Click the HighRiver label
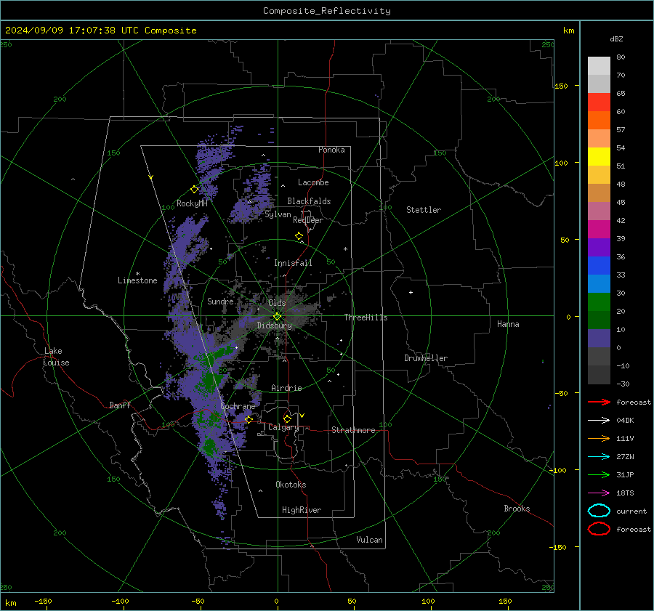Viewport: 654px width, 611px height. click(302, 510)
